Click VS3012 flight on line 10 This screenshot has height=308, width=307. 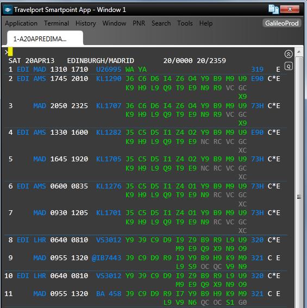(109, 276)
